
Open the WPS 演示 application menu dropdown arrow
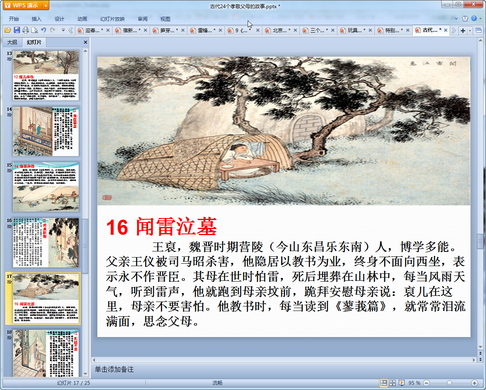[x=46, y=6]
